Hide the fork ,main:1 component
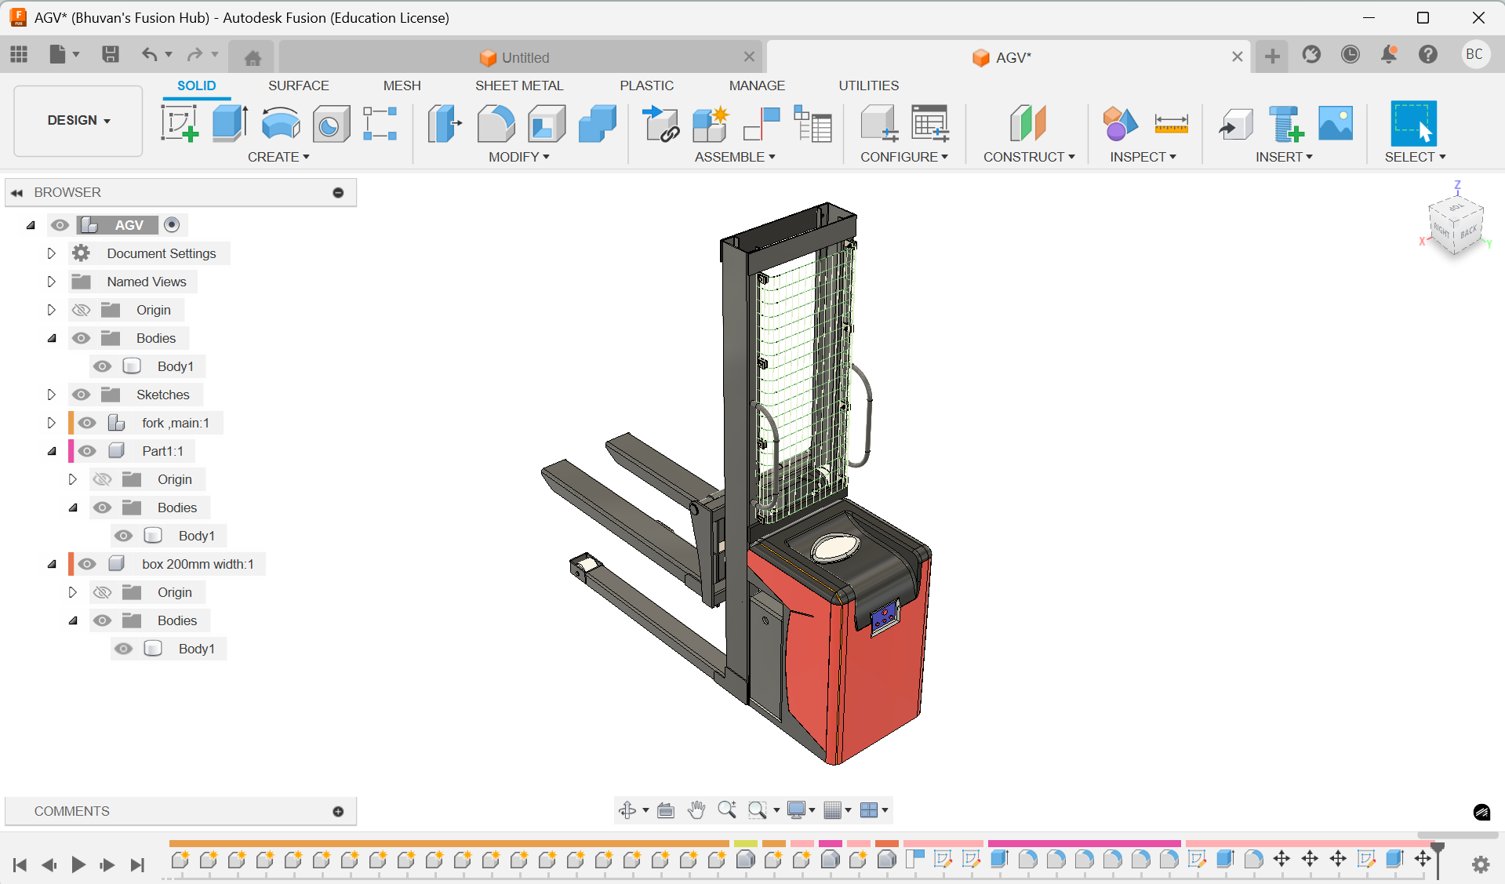The width and height of the screenshot is (1505, 884). (87, 423)
